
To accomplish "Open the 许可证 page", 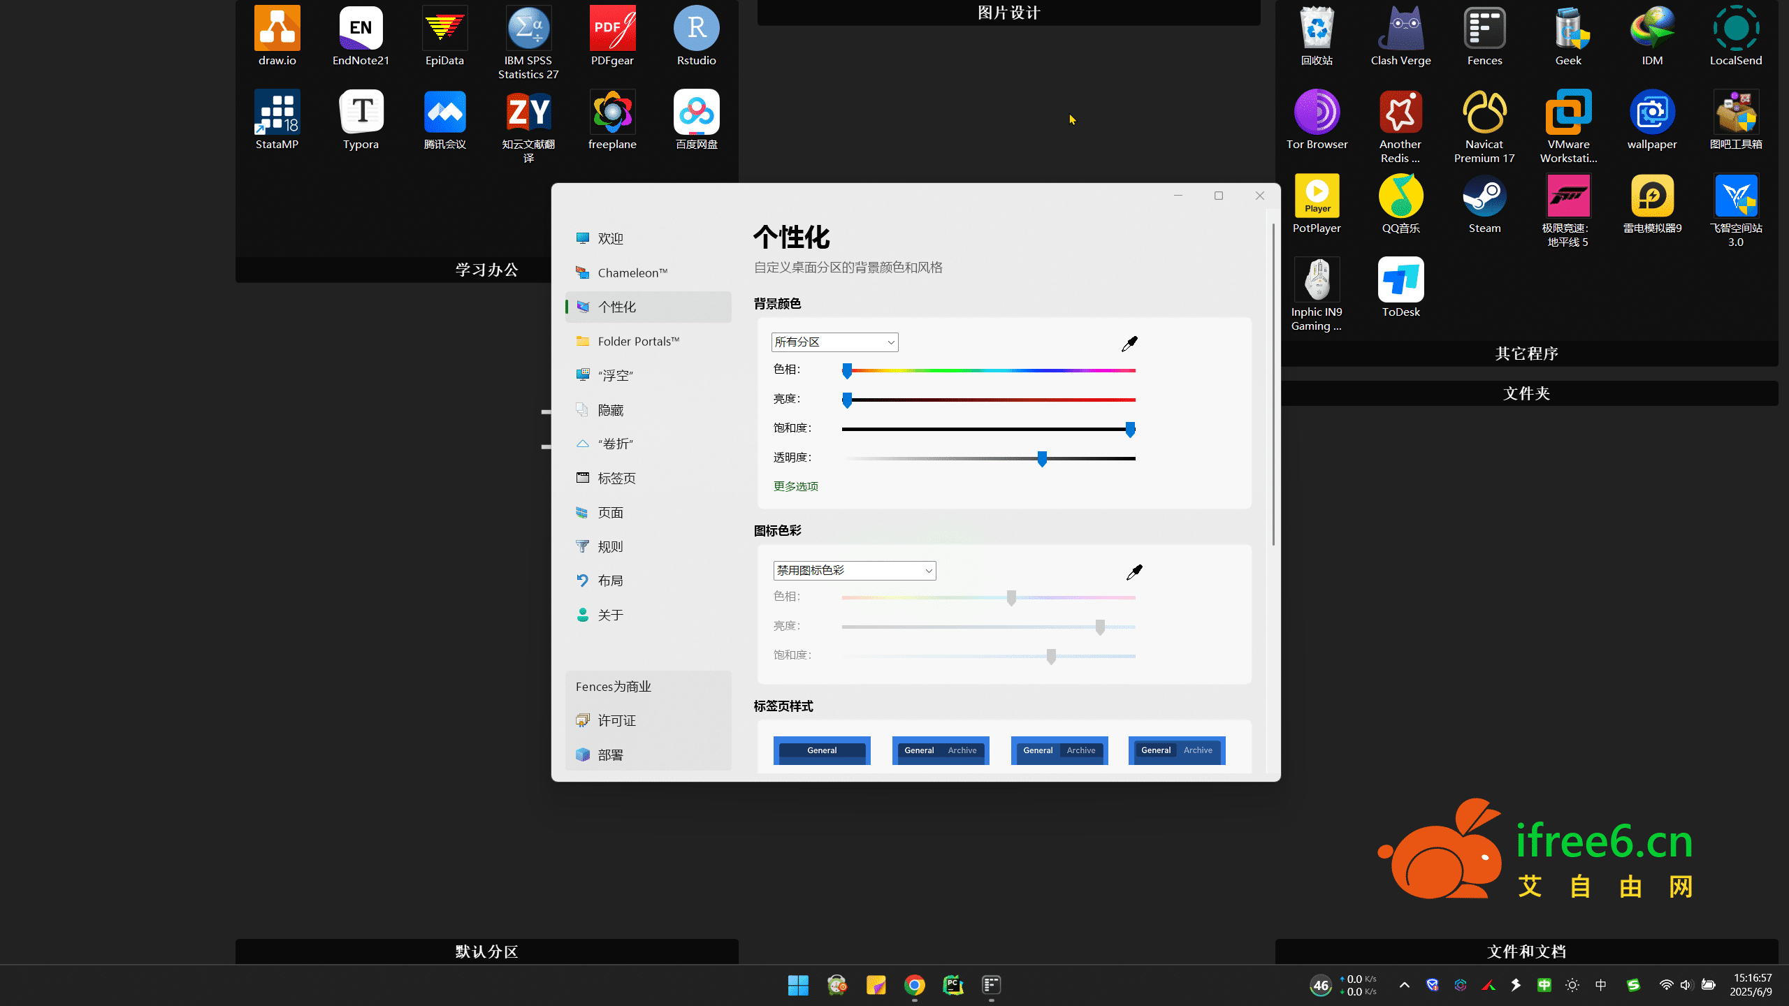I will pos(616,720).
